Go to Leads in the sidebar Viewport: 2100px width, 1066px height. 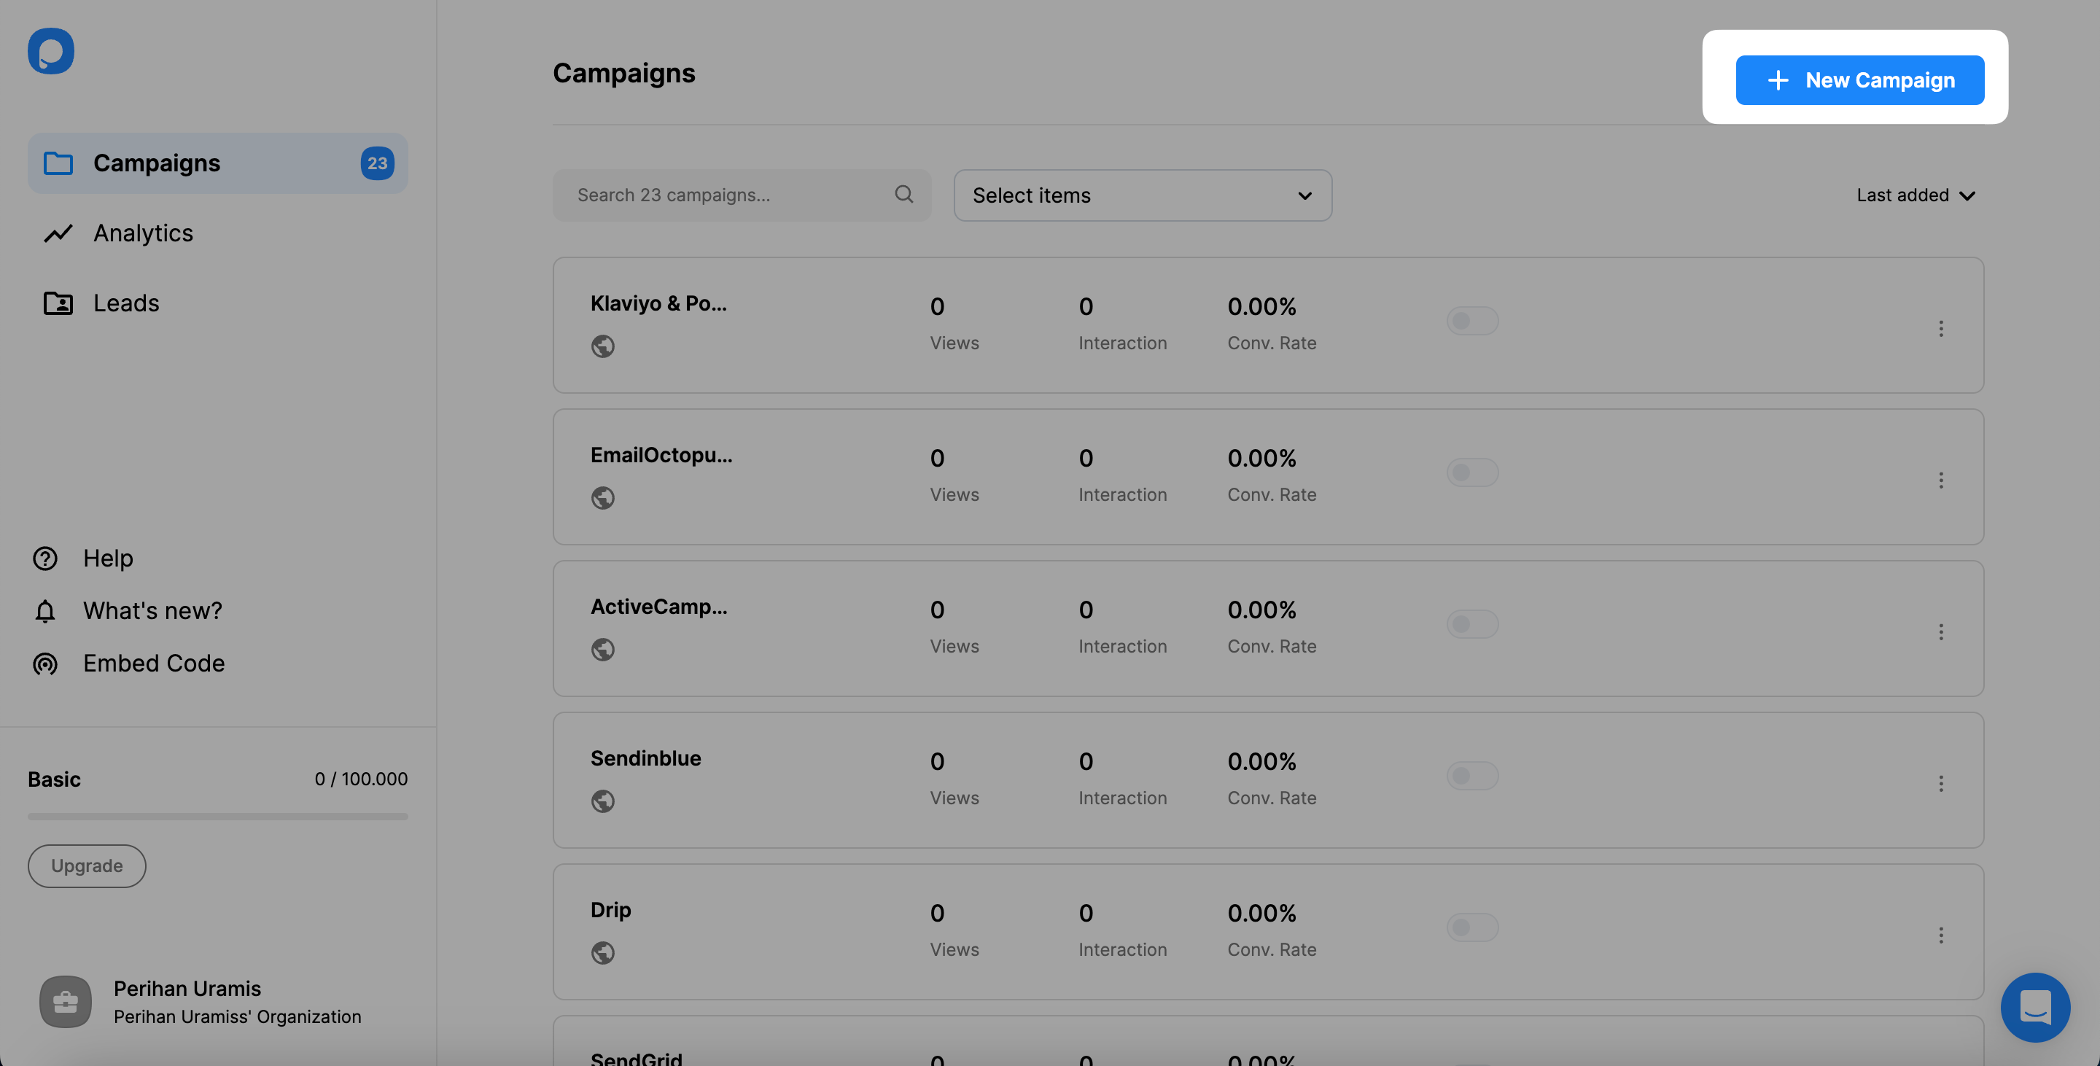[125, 303]
